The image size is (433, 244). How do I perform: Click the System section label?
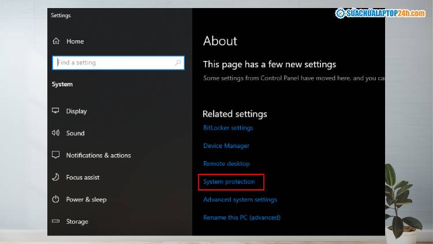(62, 84)
